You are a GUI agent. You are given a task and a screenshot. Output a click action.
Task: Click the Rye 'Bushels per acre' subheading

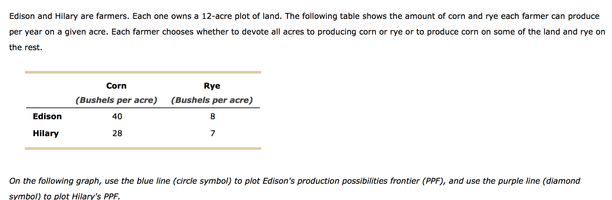point(212,100)
